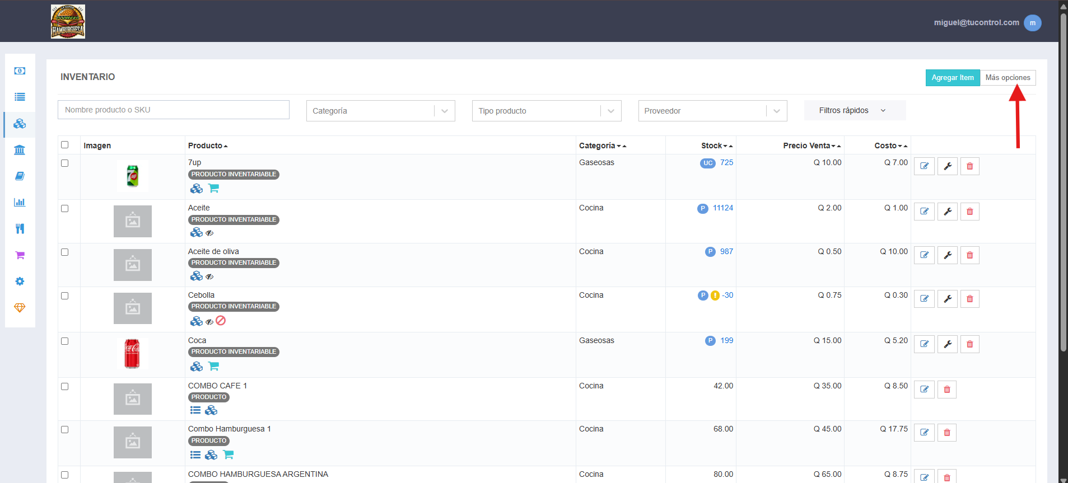Check the 7up row checkbox
The image size is (1068, 483).
point(65,163)
